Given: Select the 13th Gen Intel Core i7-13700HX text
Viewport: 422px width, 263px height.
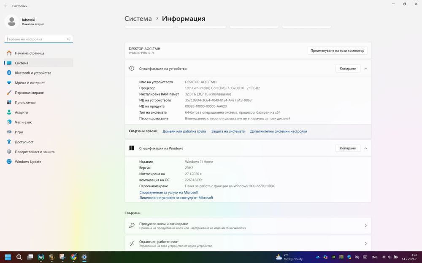Looking at the screenshot, I should point(222,88).
